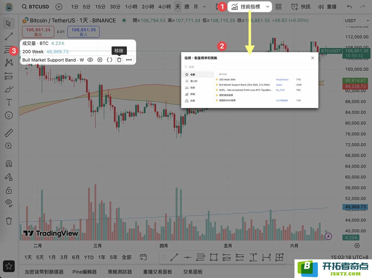Select 社群 category in indicators dialog
Screen dimensions: 372x278
tap(198, 101)
